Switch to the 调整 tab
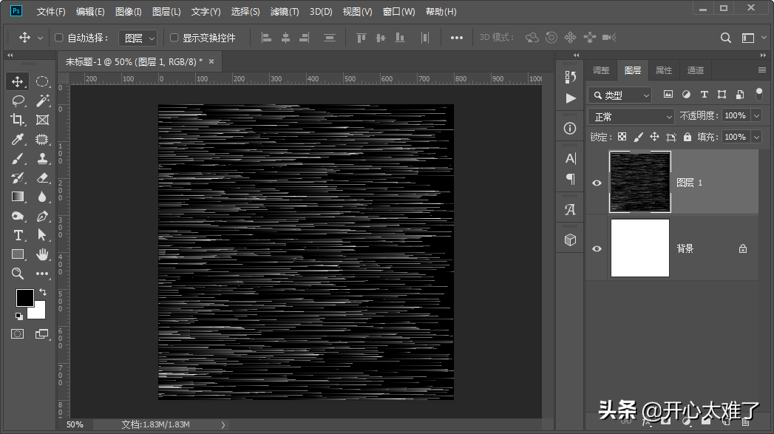 pos(601,70)
